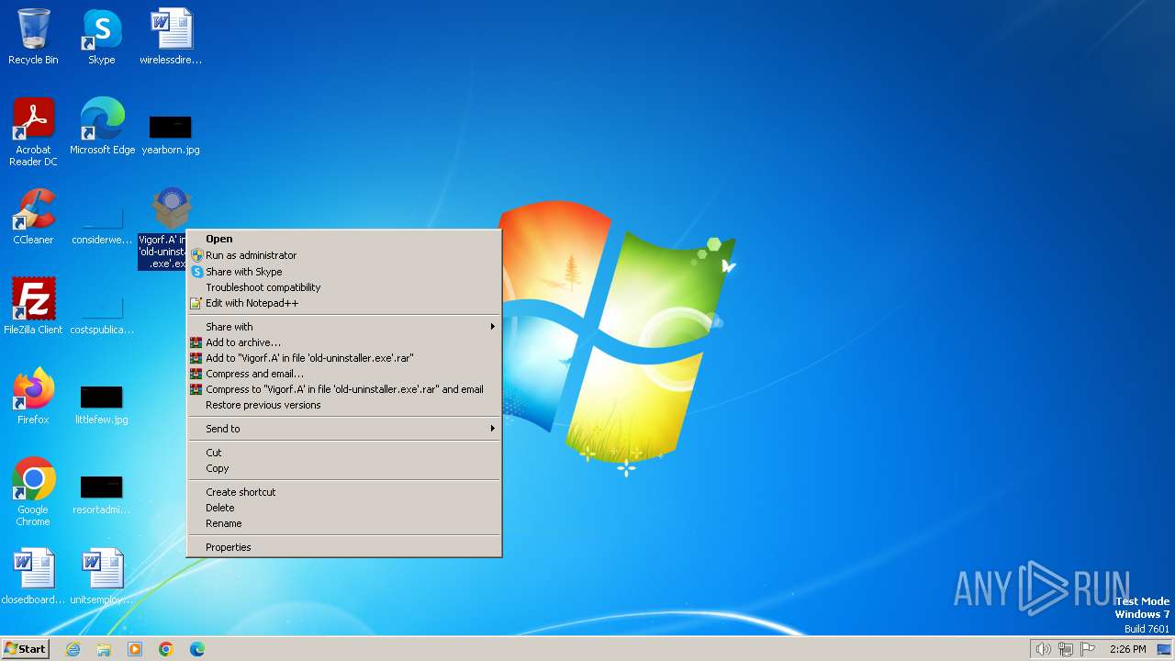1175x661 pixels.
Task: Open the Action Center flag icon
Action: pyautogui.click(x=1088, y=649)
